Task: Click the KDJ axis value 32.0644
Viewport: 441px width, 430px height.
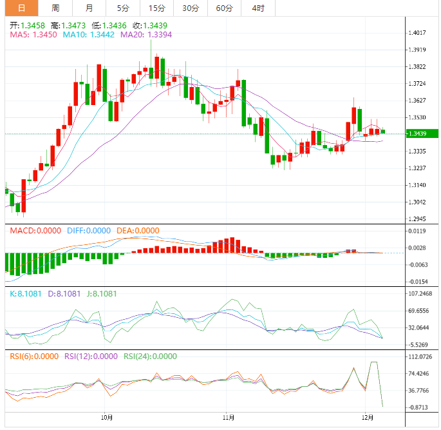Action: coord(418,327)
